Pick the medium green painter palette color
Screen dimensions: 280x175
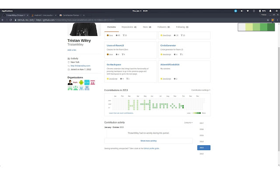tap(263, 27)
